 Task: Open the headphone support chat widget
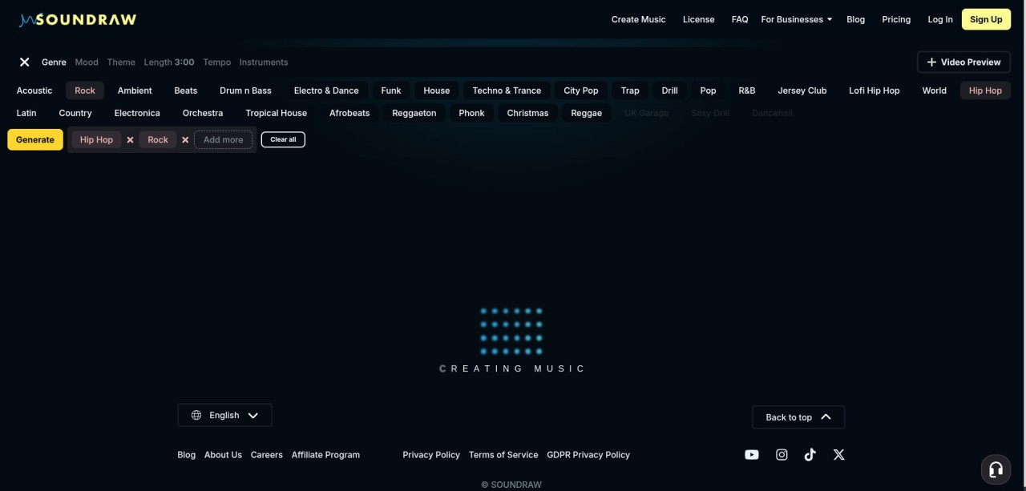click(996, 469)
